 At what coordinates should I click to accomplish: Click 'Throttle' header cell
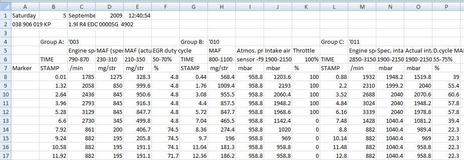click(306, 51)
